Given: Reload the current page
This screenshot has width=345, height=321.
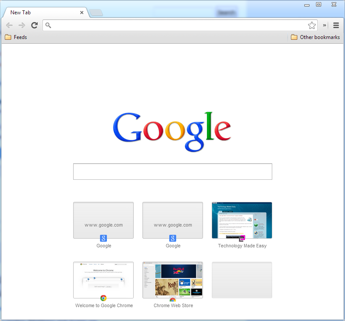Looking at the screenshot, I should [34, 25].
